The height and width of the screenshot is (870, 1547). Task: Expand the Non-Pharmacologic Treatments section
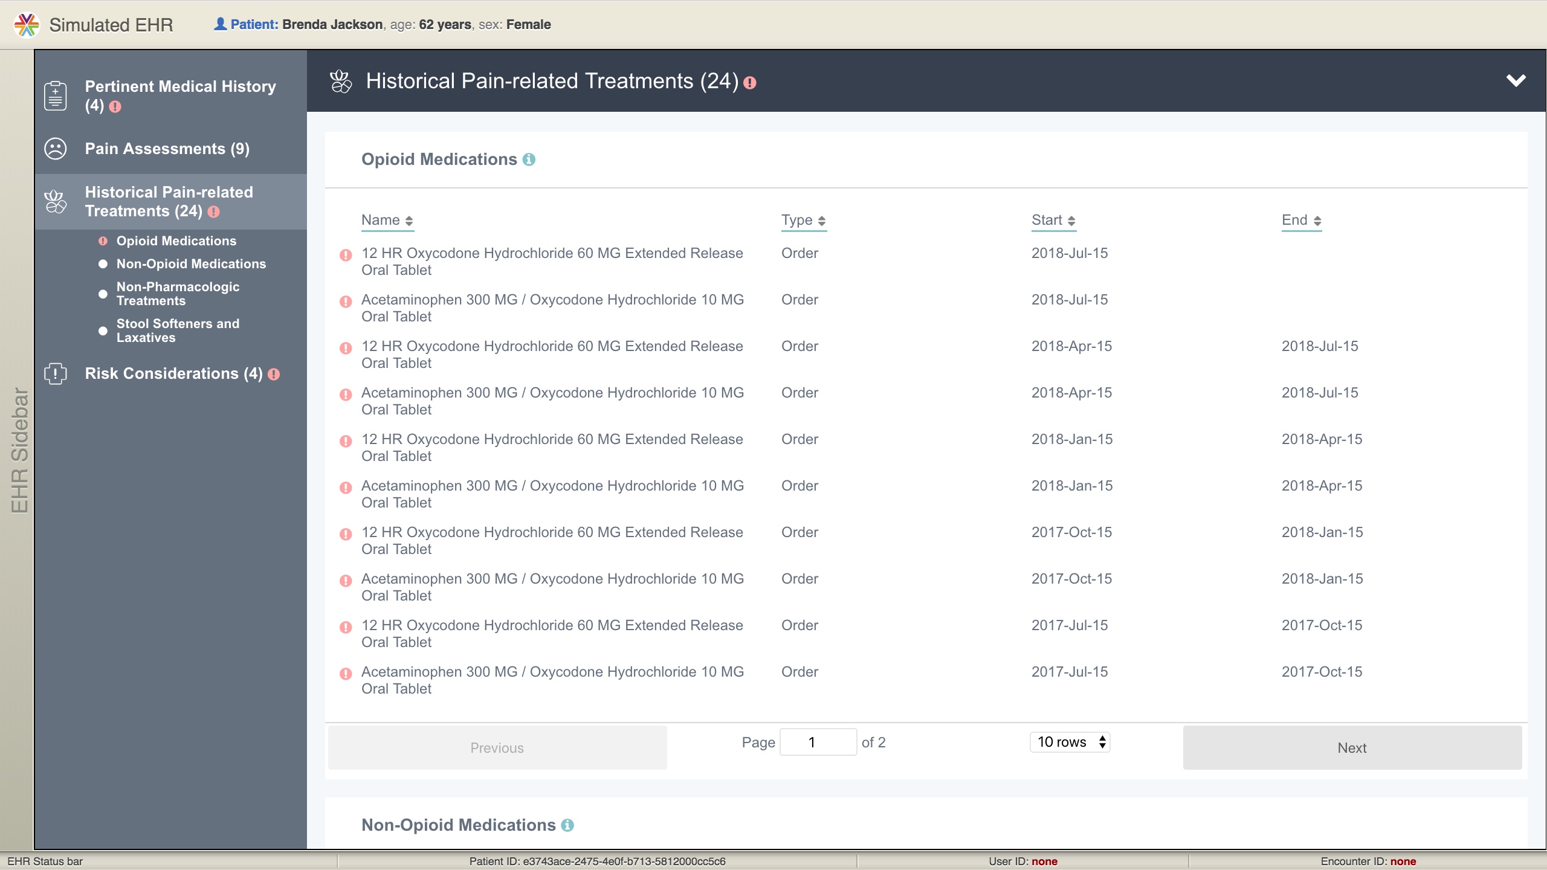point(178,293)
